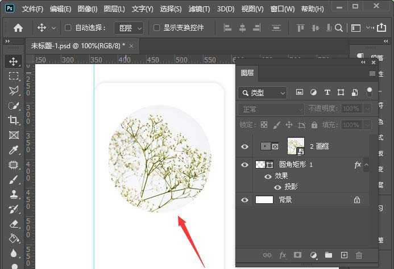Toggle visibility of the 2 画框 layer
The height and width of the screenshot is (269, 394).
245,146
